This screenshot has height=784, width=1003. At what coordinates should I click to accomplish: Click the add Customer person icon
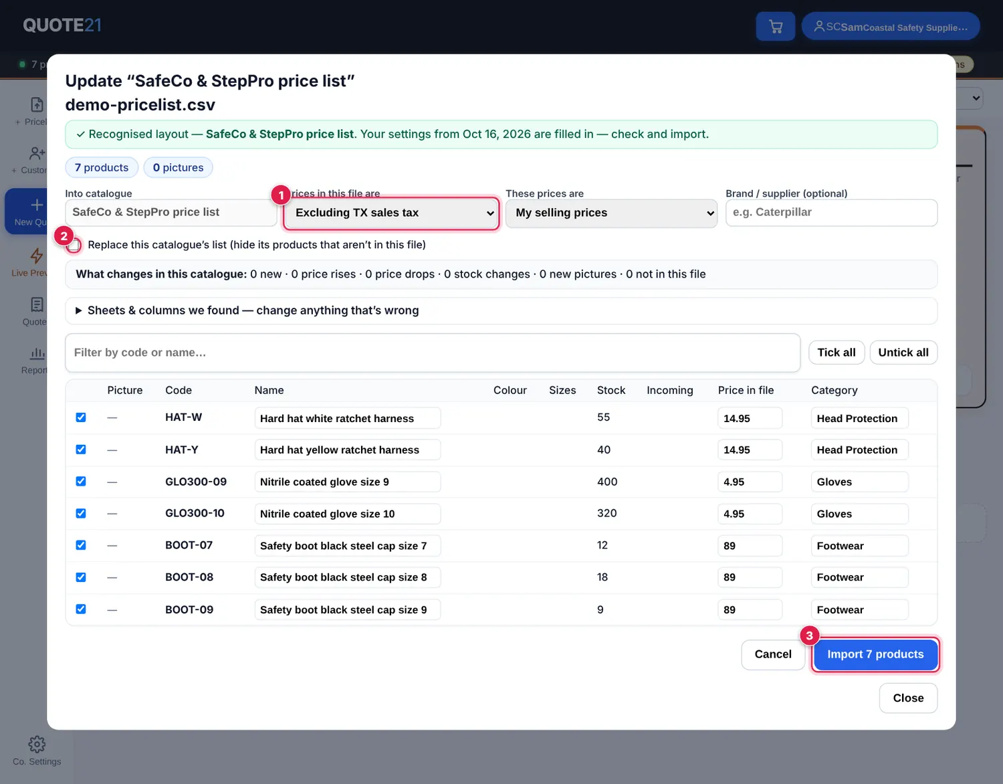tap(37, 153)
